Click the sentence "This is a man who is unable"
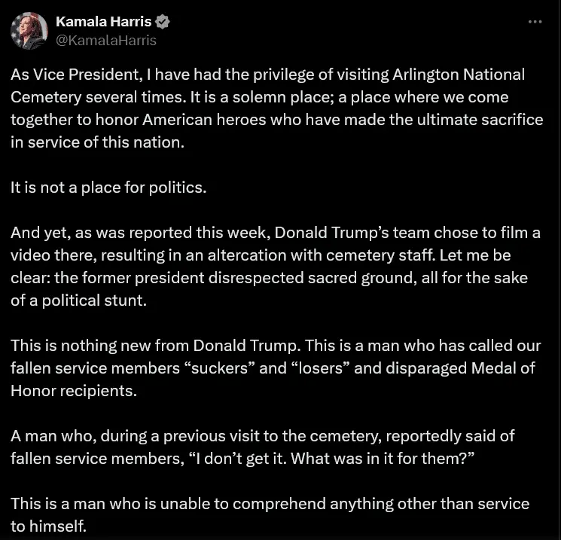The width and height of the screenshot is (561, 540). pyautogui.click(x=270, y=514)
